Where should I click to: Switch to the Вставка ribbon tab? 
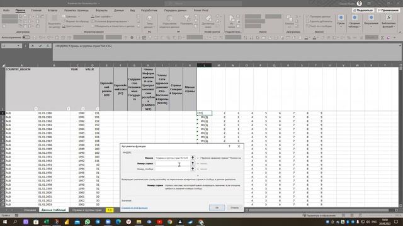click(52, 10)
